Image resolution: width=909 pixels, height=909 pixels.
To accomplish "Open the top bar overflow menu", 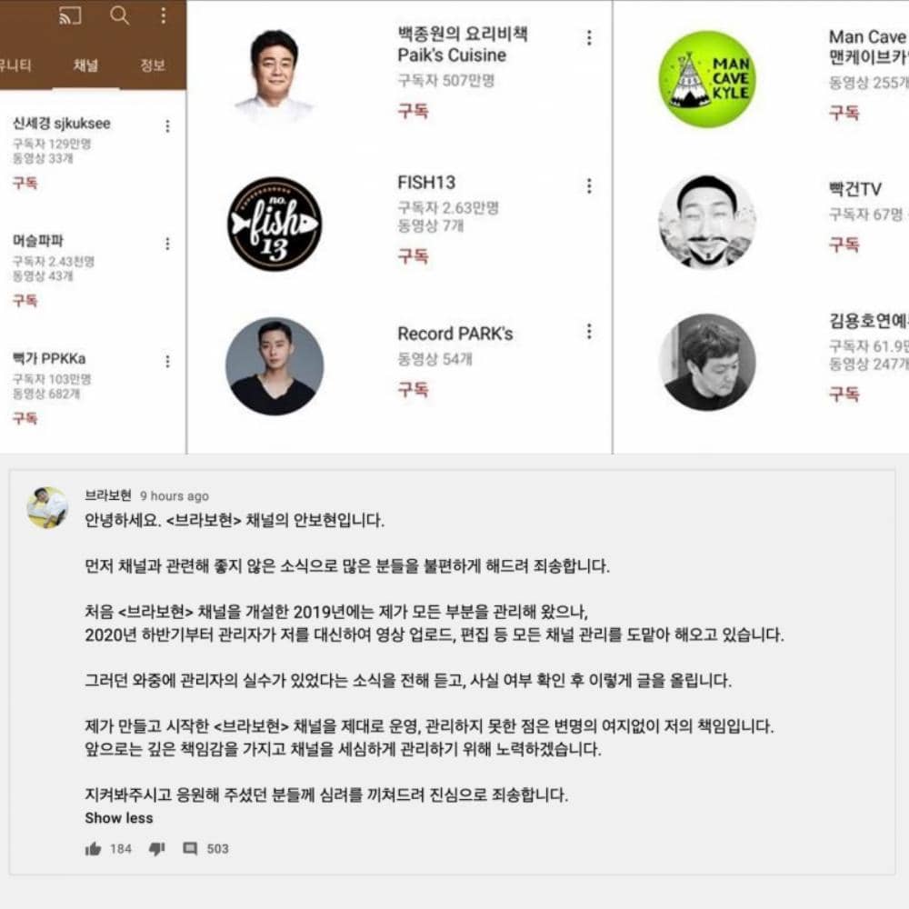I will pos(164,15).
